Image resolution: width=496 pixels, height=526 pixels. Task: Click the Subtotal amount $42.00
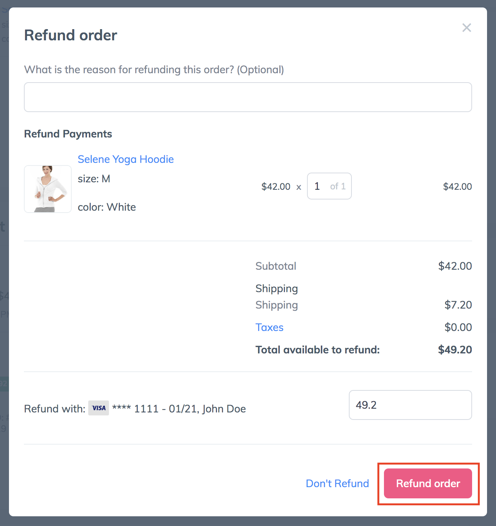(455, 266)
